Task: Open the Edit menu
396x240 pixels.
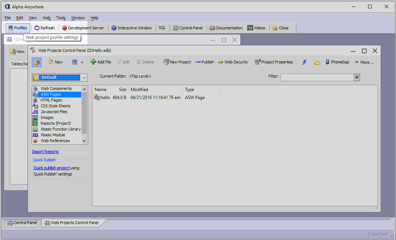Action: point(20,18)
